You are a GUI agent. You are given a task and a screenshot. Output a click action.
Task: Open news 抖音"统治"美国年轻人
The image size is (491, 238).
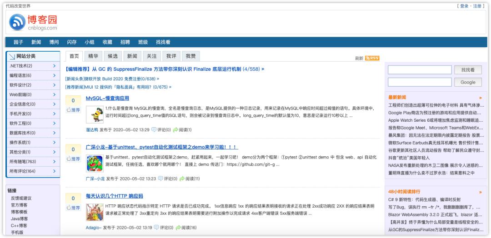[x=409, y=158]
